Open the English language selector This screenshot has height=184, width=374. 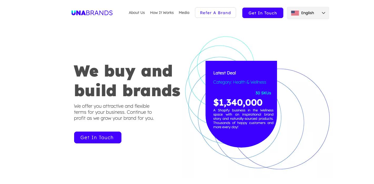tap(308, 13)
